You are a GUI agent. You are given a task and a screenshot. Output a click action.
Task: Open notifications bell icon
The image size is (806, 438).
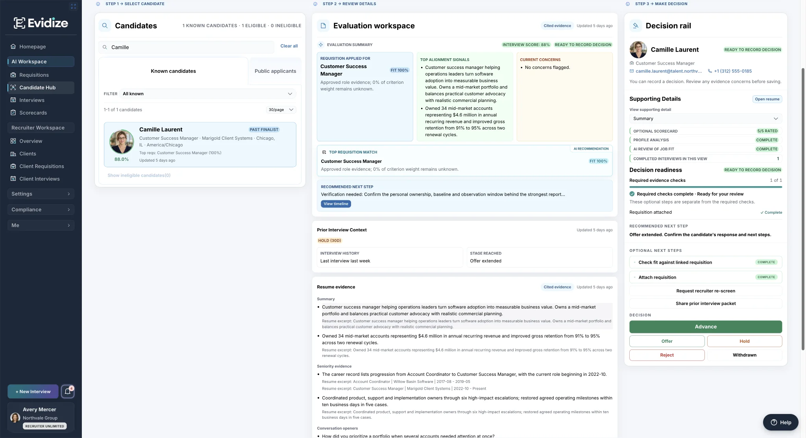tap(68, 391)
